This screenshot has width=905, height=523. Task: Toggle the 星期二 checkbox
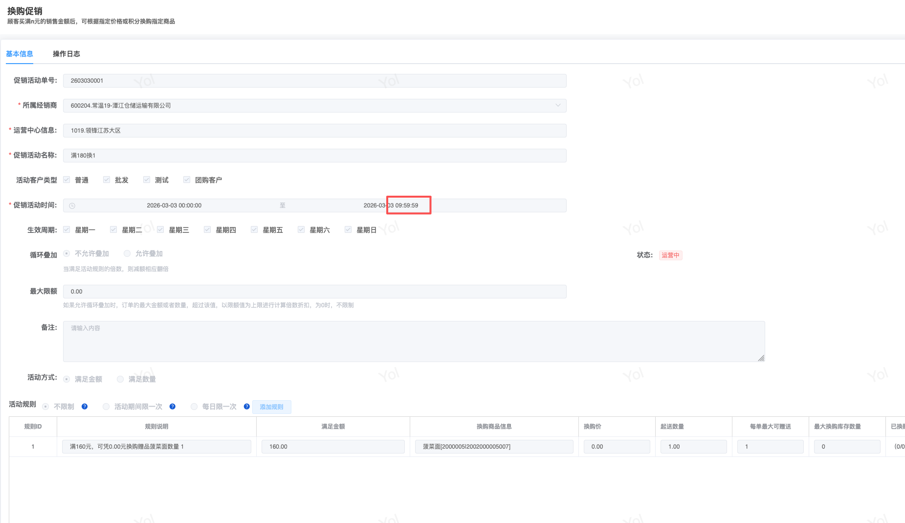(113, 229)
